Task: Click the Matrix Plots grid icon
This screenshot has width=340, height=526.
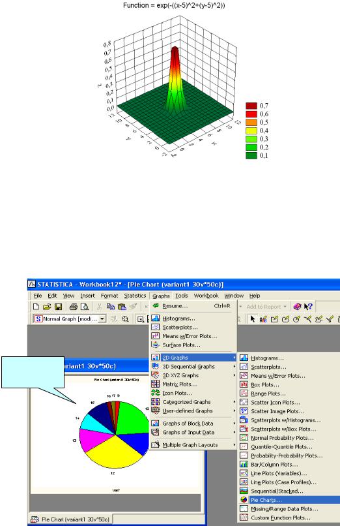Action: click(x=155, y=384)
